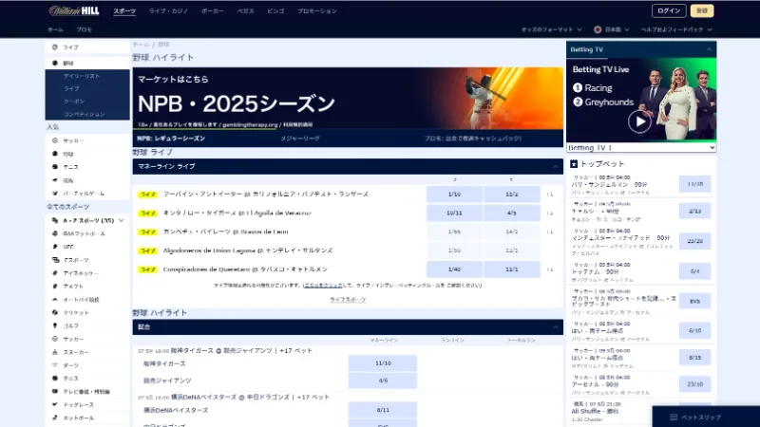Select テニス in the 人気 popular section
The image size is (760, 427).
click(87, 167)
